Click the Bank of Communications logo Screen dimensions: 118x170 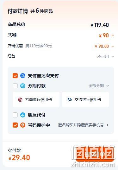[x=70, y=100]
